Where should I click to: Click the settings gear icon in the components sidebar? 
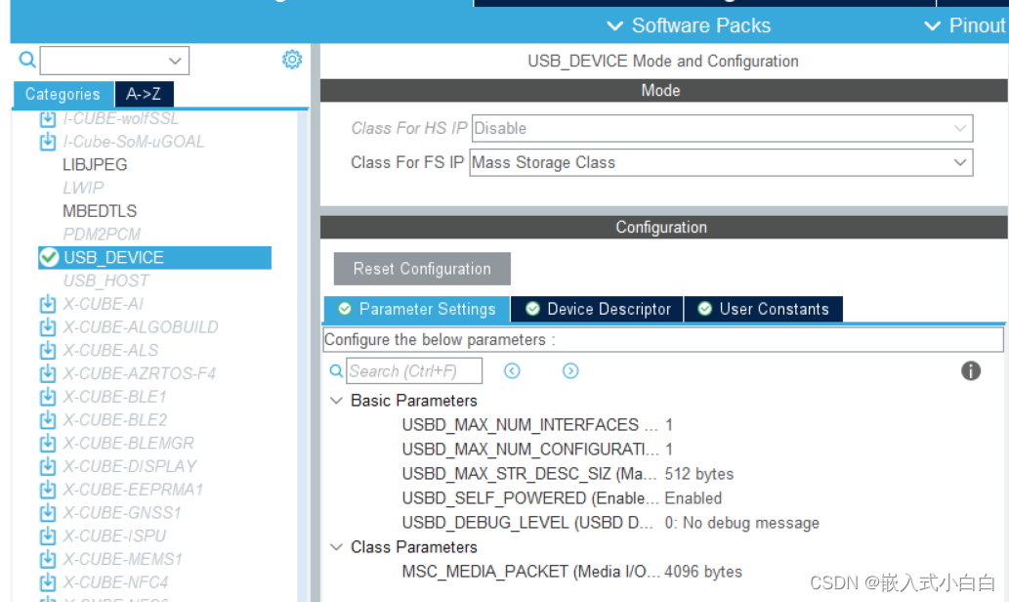coord(291,60)
